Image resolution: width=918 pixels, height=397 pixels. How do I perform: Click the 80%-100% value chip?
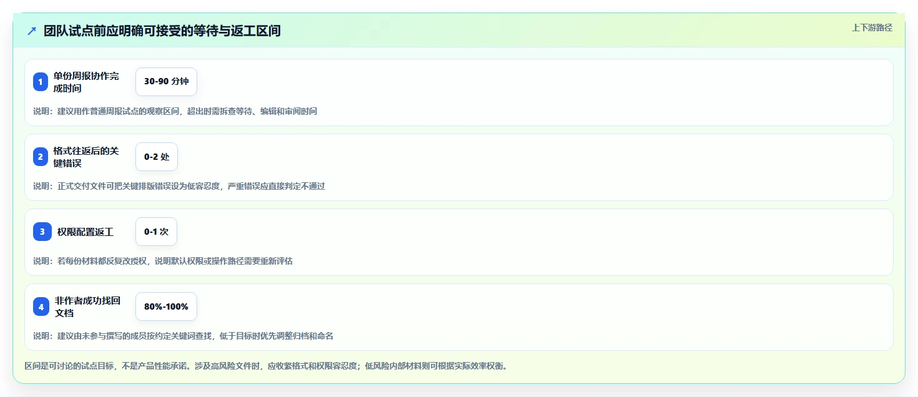[x=166, y=306]
